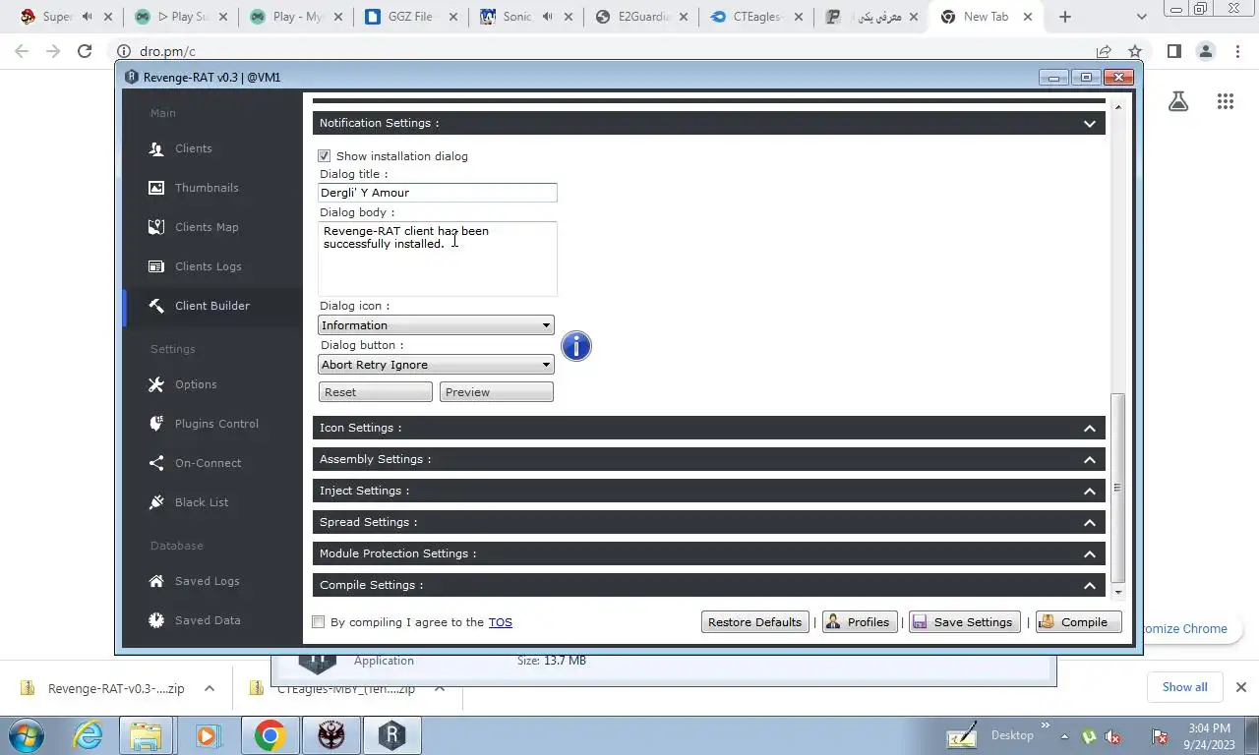
Task: Open Clients Logs icon in sidebar
Action: [156, 266]
